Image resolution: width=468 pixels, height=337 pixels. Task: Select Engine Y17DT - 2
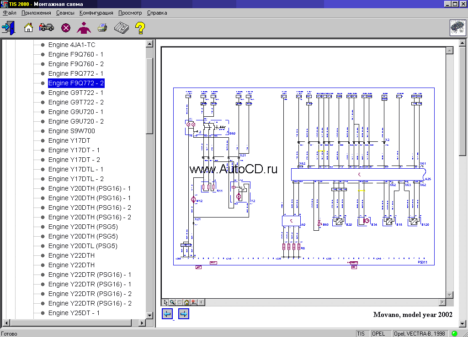pos(74,160)
